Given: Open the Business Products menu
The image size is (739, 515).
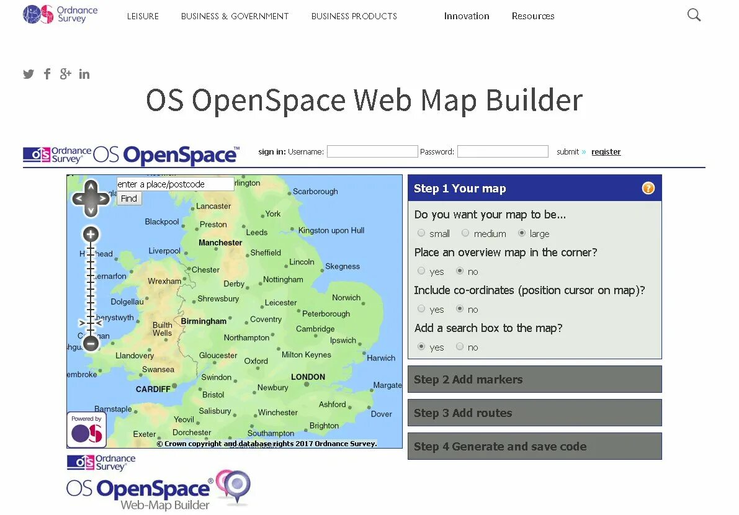Looking at the screenshot, I should tap(354, 16).
